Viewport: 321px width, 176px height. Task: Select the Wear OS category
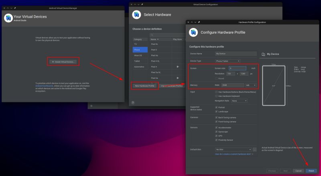[140, 55]
